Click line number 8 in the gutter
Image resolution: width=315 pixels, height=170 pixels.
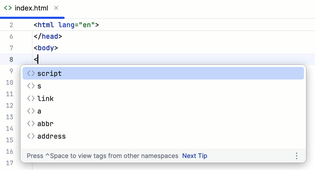11,59
